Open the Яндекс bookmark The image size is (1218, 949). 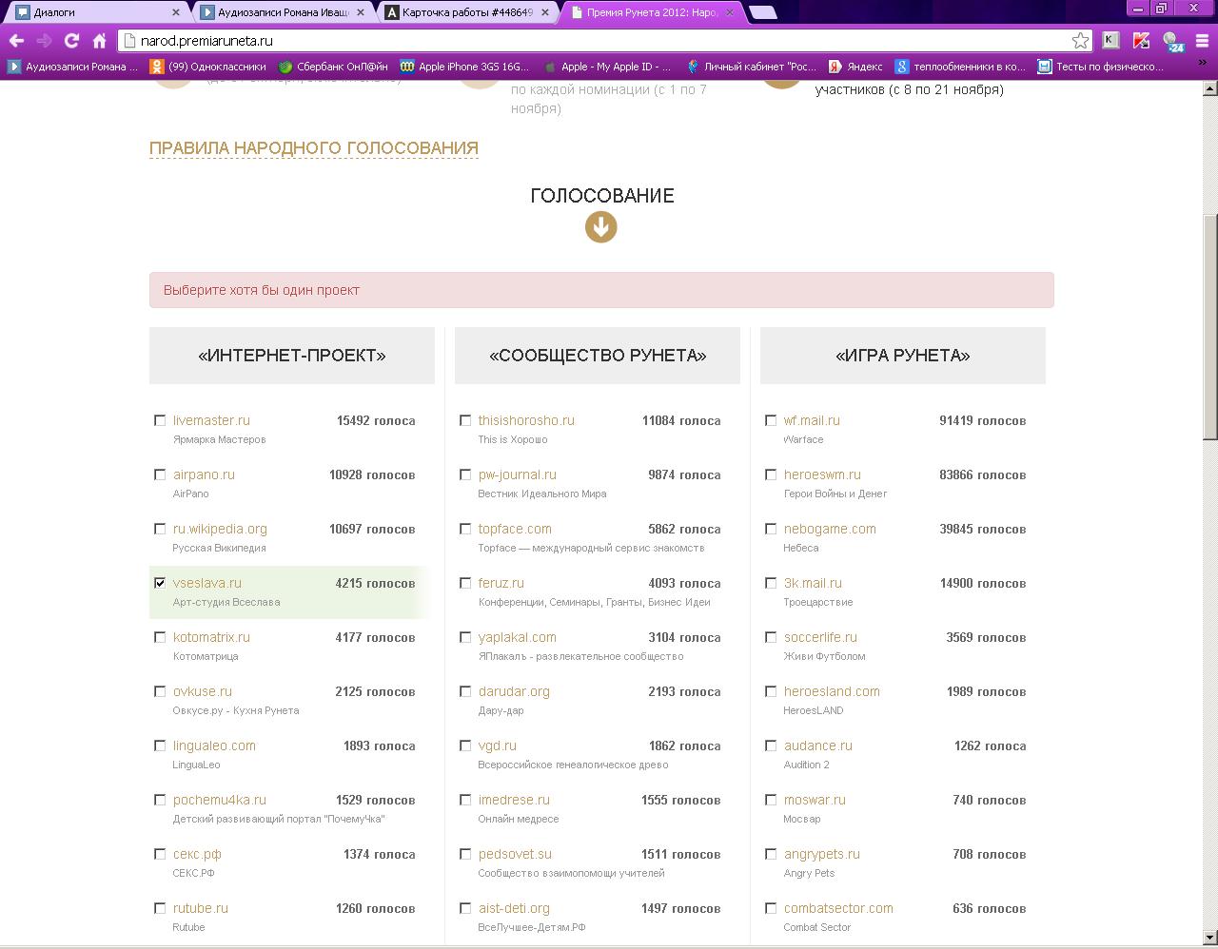point(855,67)
